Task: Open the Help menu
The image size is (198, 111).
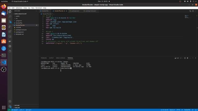Action: tap(45, 8)
